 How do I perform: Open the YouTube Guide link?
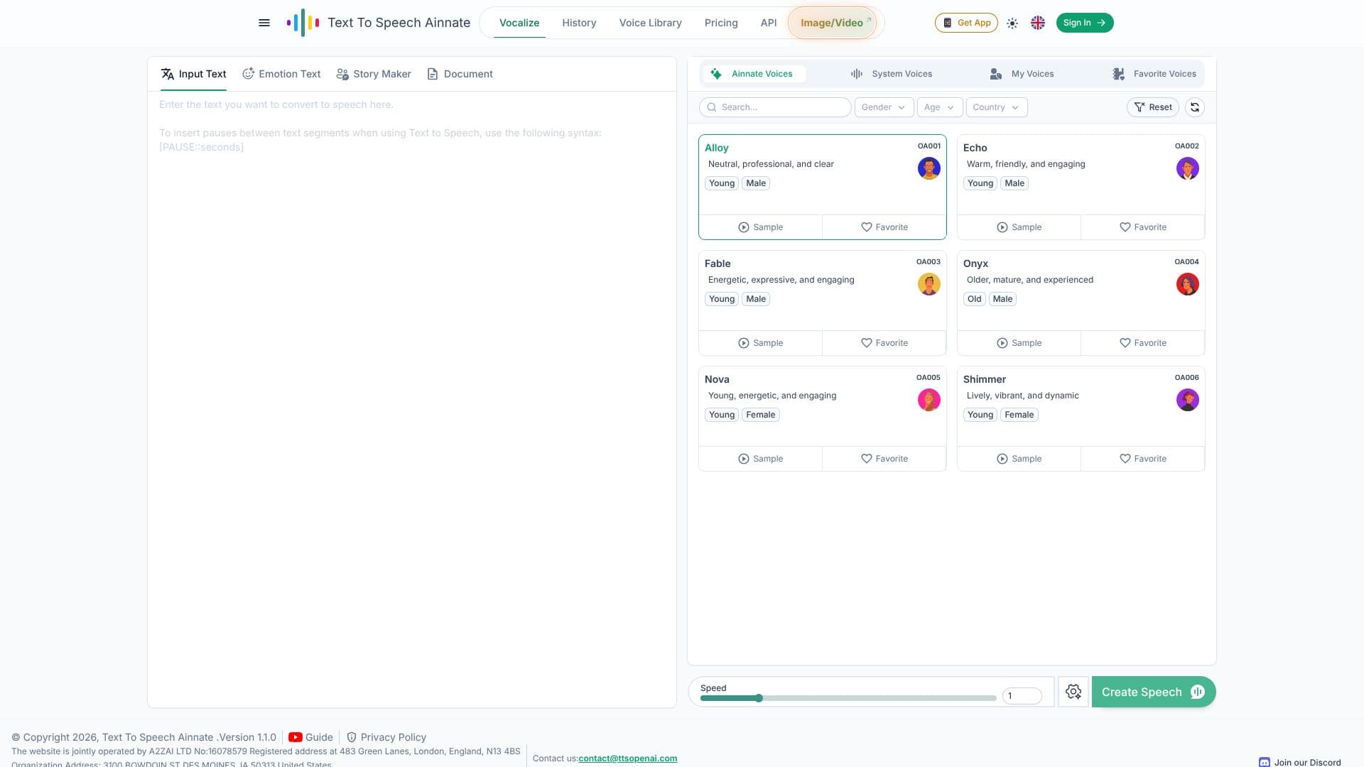310,737
